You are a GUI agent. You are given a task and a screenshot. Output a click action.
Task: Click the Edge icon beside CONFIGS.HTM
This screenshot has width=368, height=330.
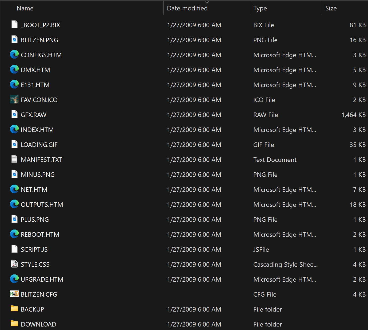click(x=14, y=55)
